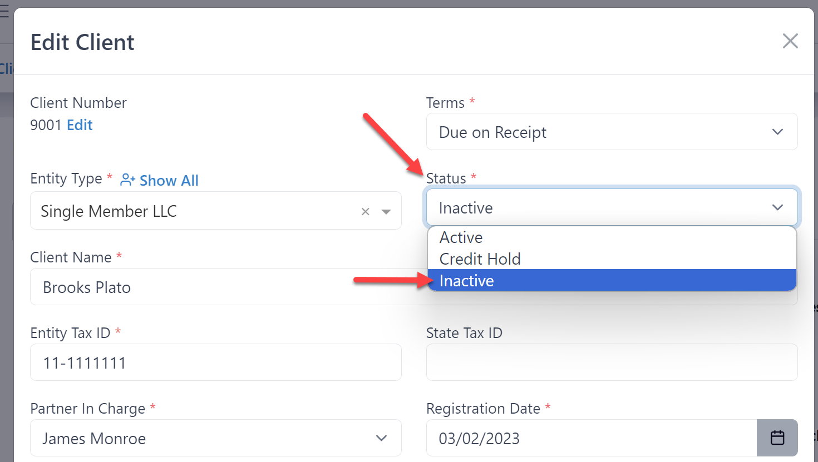Click the person-plus icon beside Show All
This screenshot has width=818, height=462.
tap(128, 180)
